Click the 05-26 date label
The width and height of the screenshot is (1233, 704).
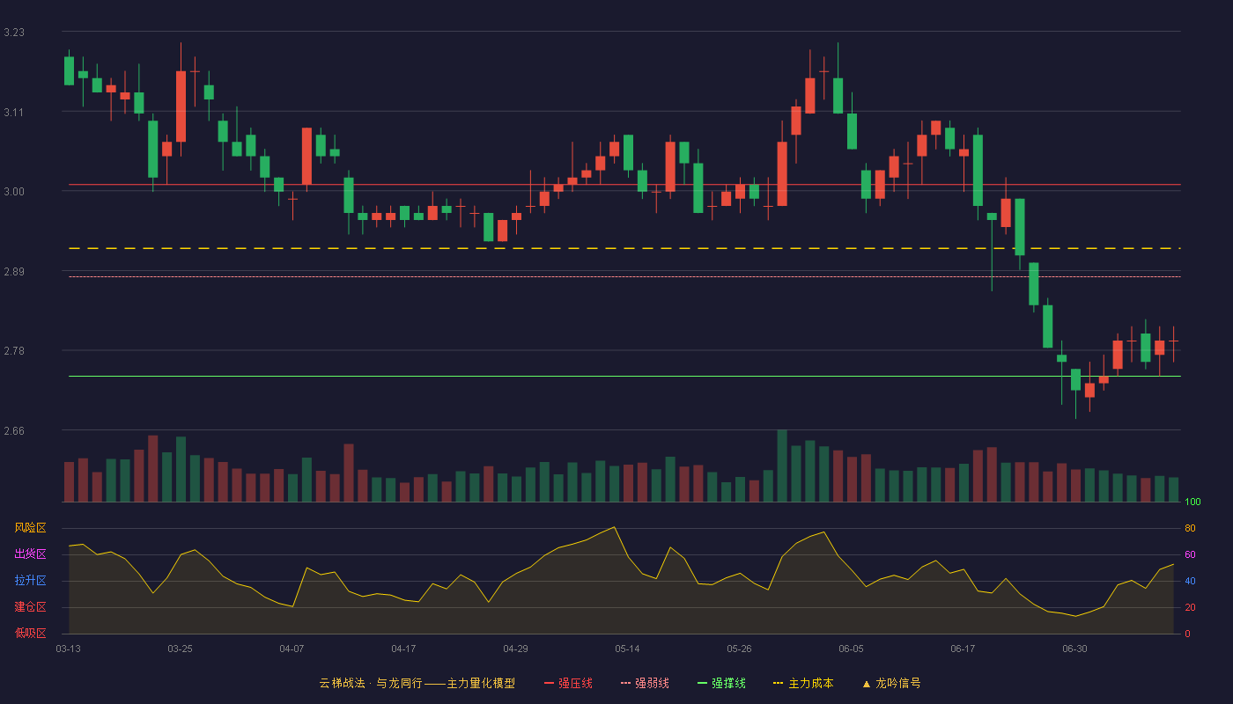pyautogui.click(x=739, y=649)
